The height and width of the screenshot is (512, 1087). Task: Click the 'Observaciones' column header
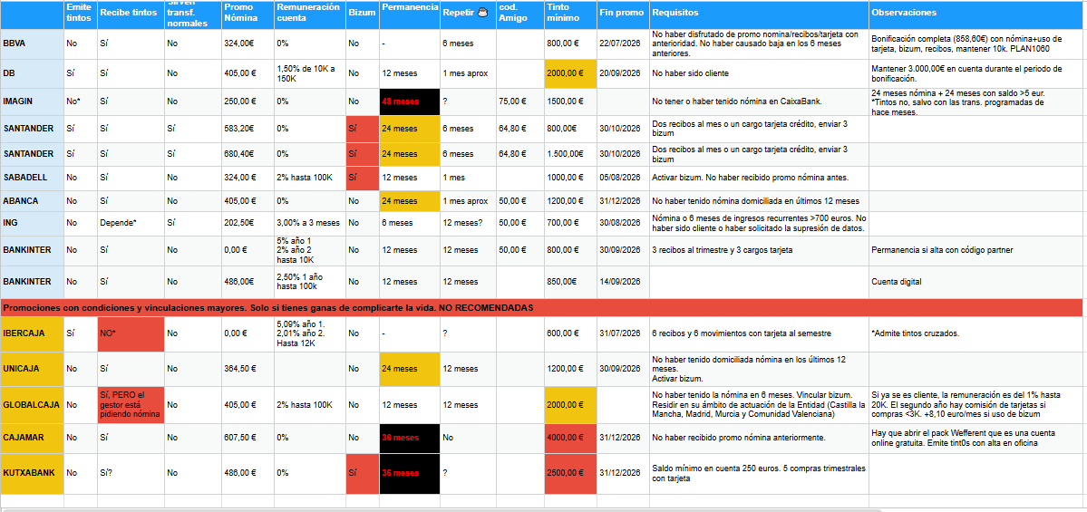[x=975, y=14]
